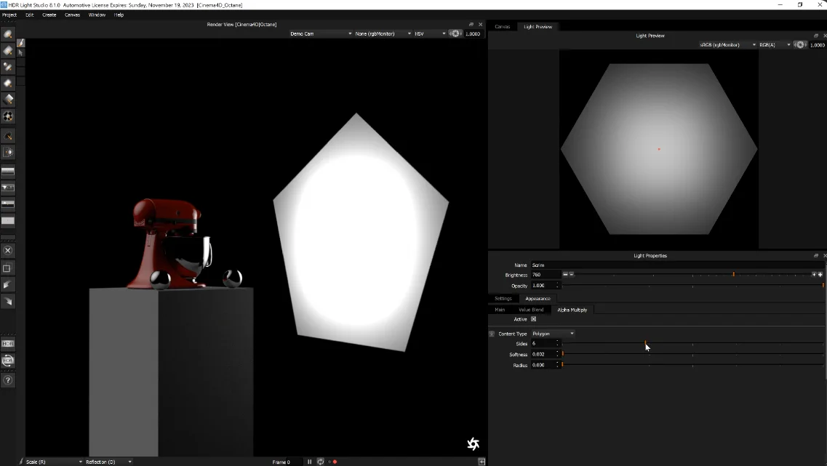Image resolution: width=827 pixels, height=466 pixels.
Task: Select the light paint brush tool icon
Action: click(20, 43)
